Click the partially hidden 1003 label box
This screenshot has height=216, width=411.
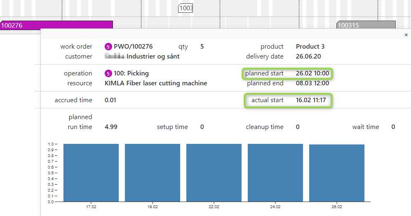[186, 8]
